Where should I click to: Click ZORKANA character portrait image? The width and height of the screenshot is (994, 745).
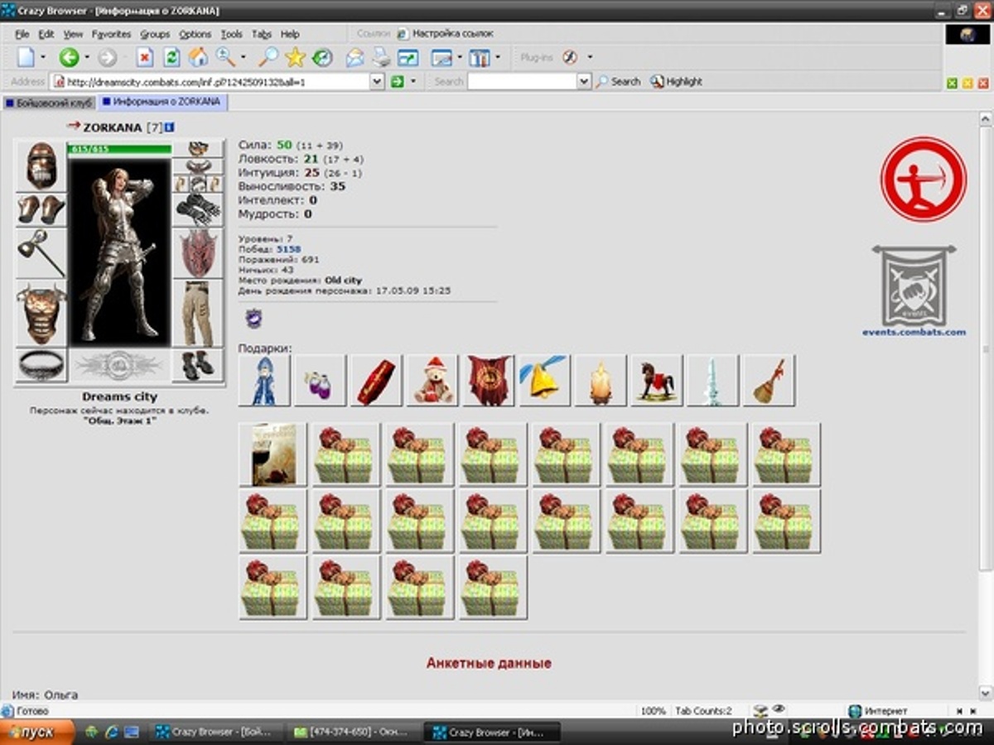pos(119,251)
